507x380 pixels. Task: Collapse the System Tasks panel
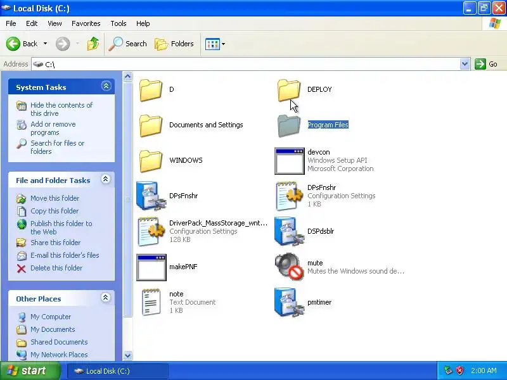point(106,86)
